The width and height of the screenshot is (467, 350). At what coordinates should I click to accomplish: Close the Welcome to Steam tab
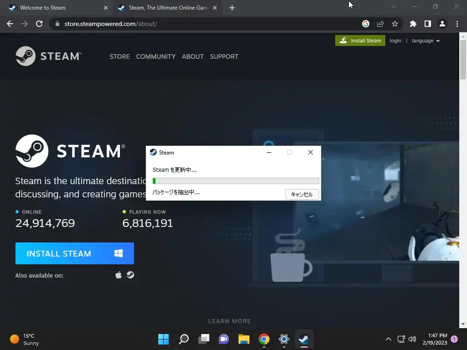tap(106, 8)
